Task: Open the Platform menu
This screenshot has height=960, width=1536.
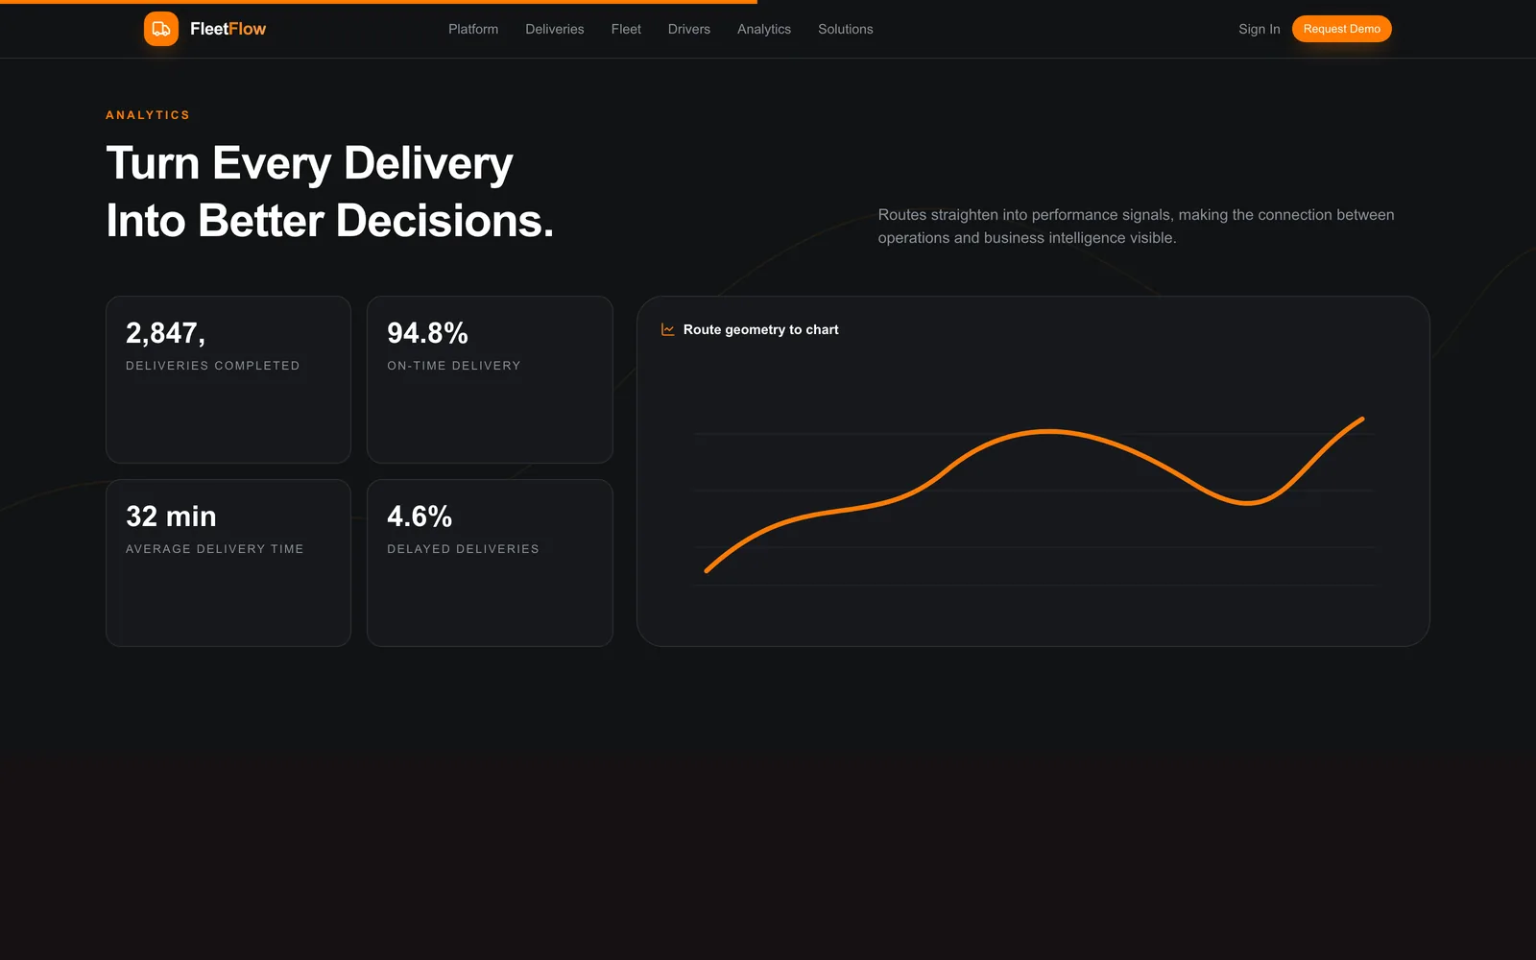Action: pos(473,29)
